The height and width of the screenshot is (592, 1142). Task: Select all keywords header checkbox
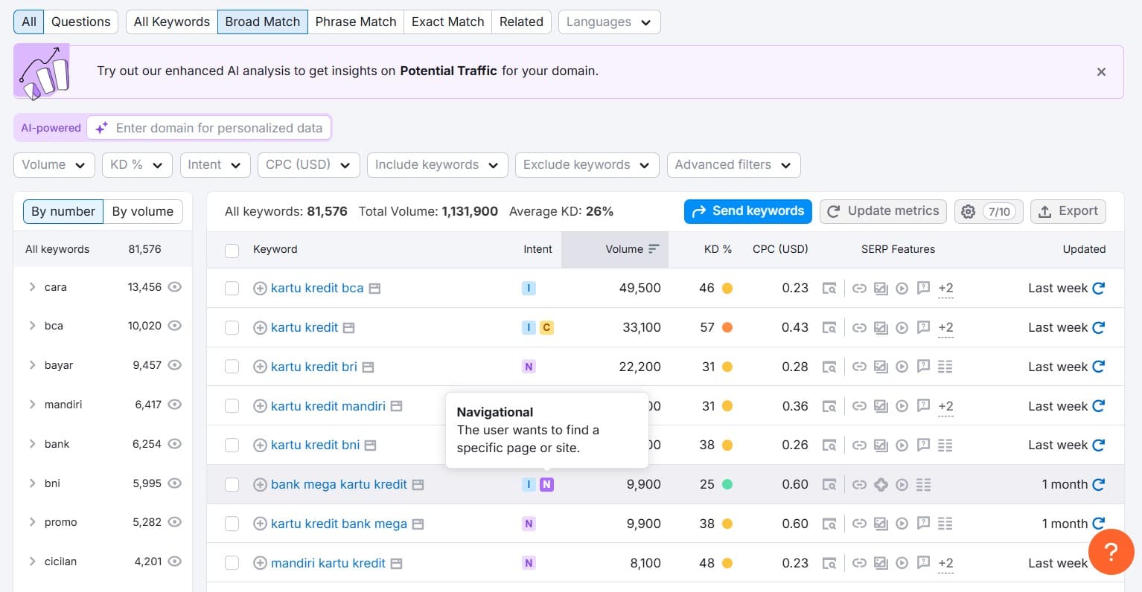pos(232,251)
